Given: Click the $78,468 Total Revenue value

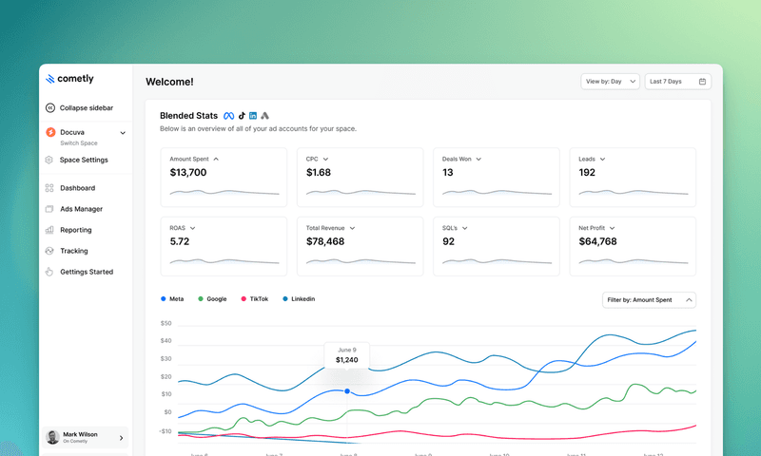Looking at the screenshot, I should coord(325,242).
